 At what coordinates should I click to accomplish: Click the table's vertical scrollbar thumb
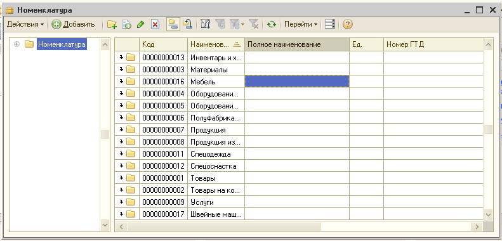coord(488,129)
